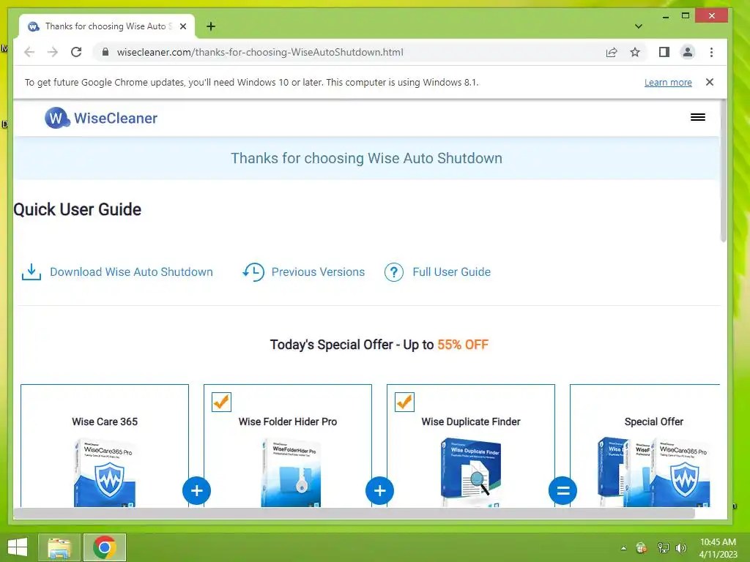Click the Chrome taskbar icon

click(105, 547)
